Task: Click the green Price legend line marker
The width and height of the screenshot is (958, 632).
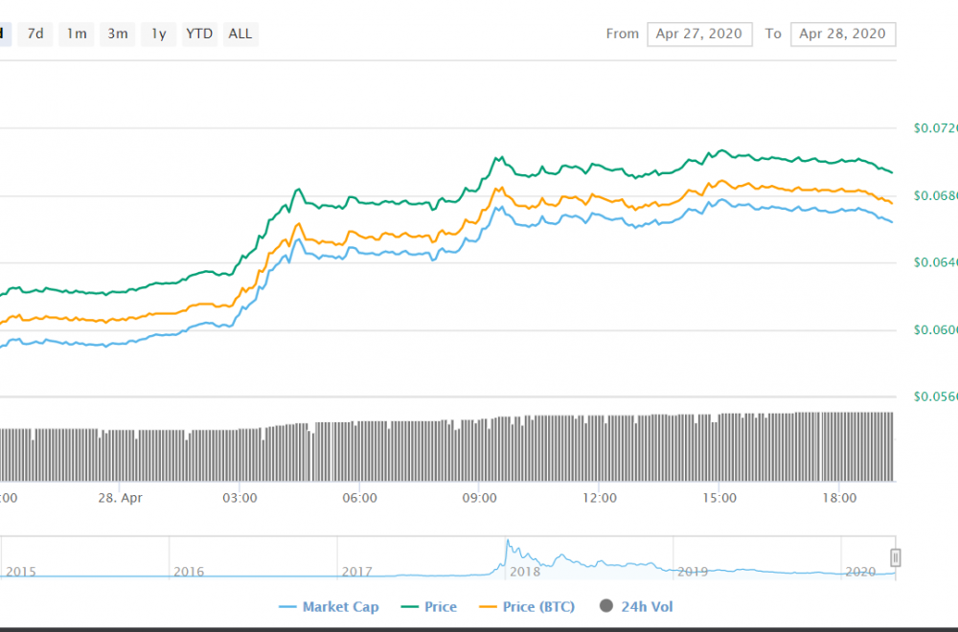Action: 409,607
